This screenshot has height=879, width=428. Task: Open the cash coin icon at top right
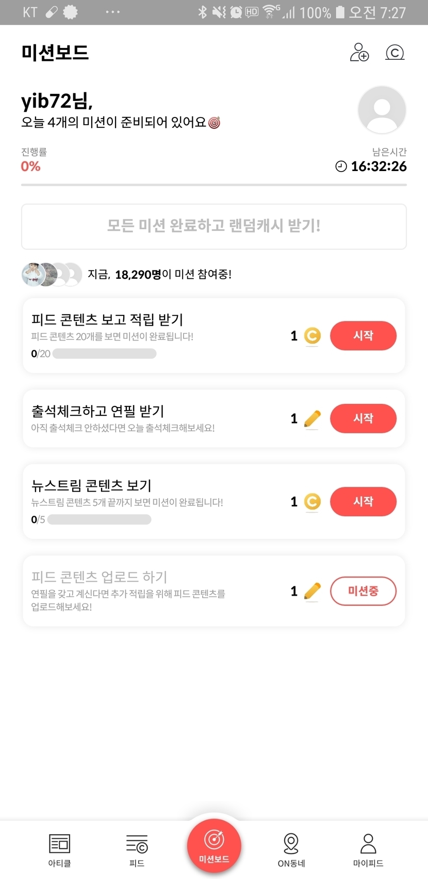point(395,52)
